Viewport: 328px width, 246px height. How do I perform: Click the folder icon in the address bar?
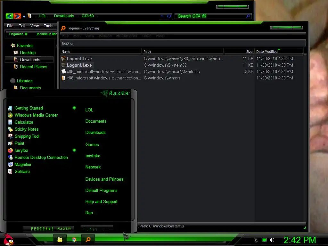tap(30, 16)
